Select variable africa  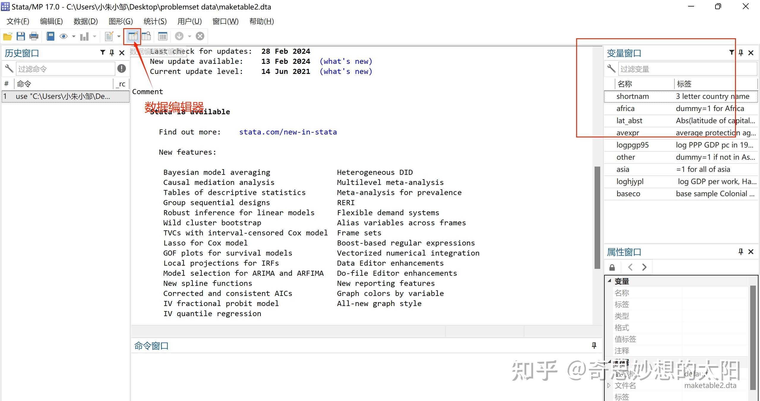pyautogui.click(x=681, y=109)
